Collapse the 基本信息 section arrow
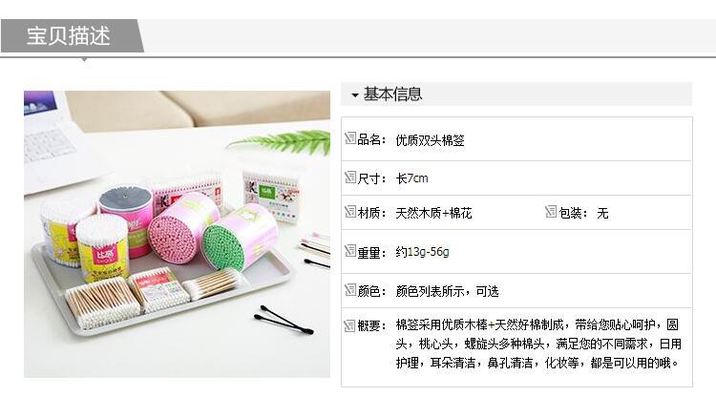The height and width of the screenshot is (397, 716). (355, 94)
